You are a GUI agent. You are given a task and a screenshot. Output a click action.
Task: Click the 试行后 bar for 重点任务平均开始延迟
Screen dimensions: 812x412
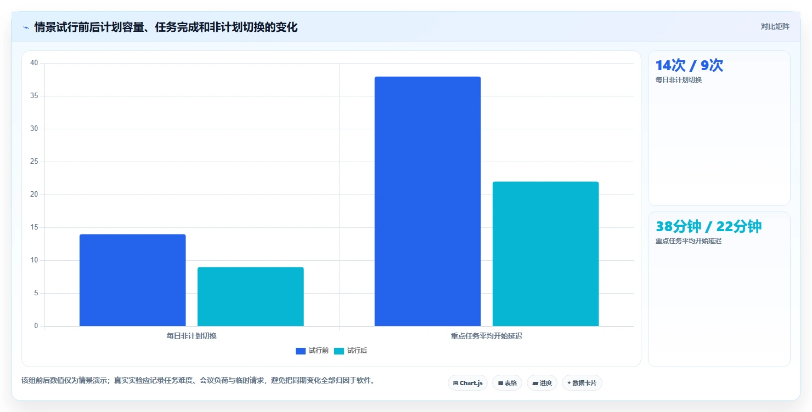tap(545, 254)
